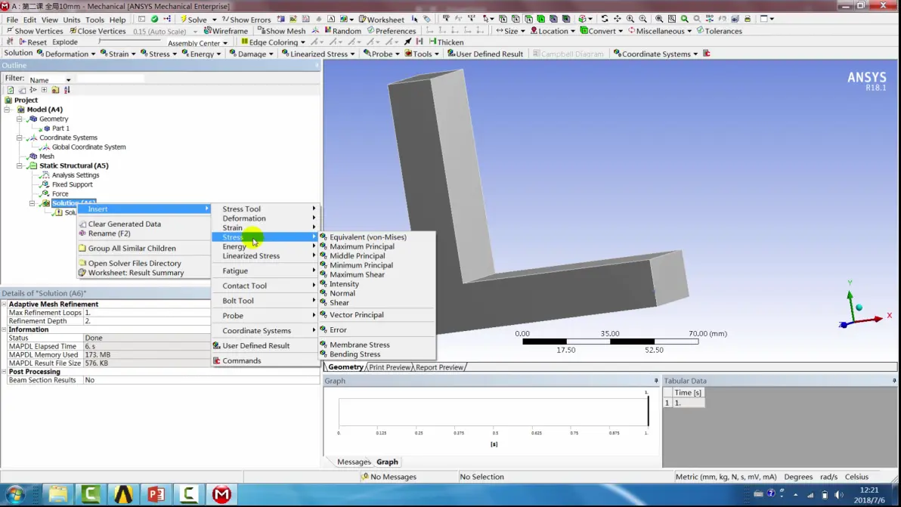Screen dimensions: 901x507
Task: Activate the Pan view tool
Action: 617,19
